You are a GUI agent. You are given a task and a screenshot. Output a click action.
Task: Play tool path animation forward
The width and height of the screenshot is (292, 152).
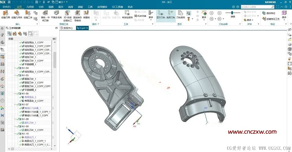[x=219, y=13]
